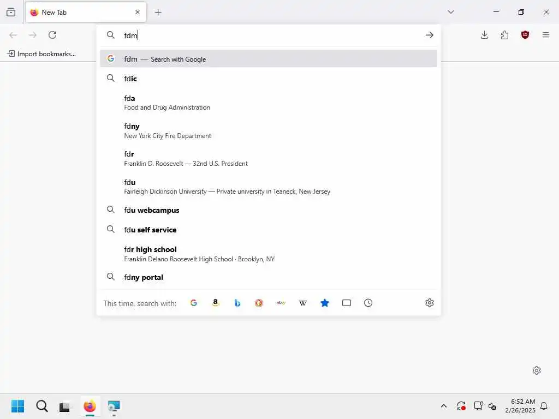Reload the current page

tap(52, 35)
